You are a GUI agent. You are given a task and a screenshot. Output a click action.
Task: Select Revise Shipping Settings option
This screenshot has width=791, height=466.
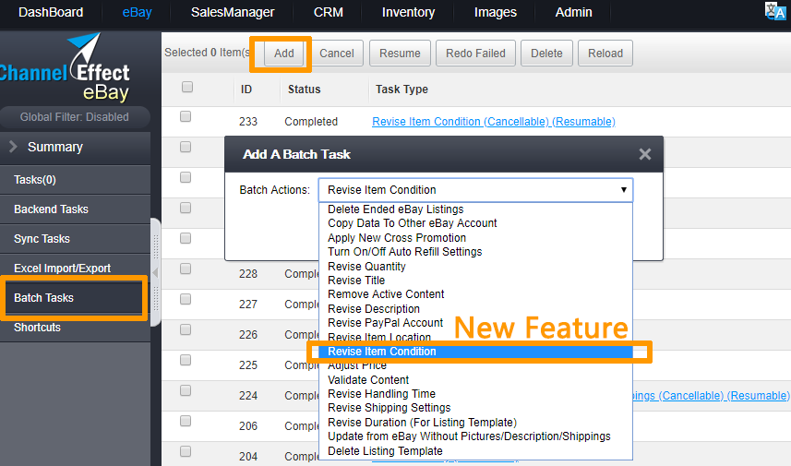(x=475, y=408)
